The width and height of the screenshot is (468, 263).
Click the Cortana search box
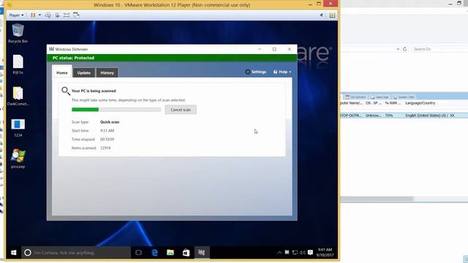[76, 253]
